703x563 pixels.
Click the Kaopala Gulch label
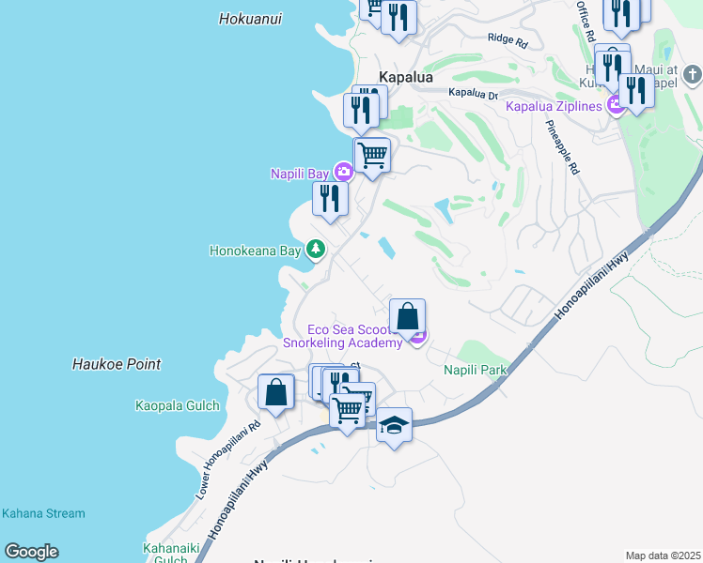tap(178, 406)
